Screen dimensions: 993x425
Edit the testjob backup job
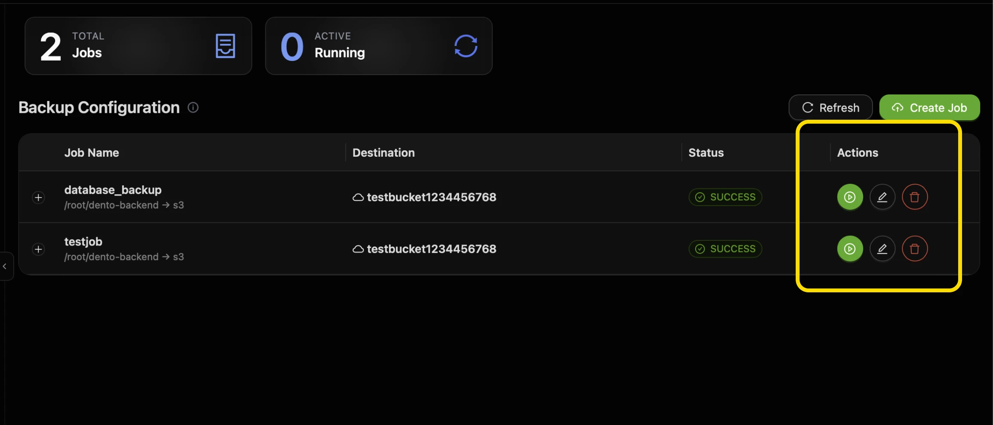[x=882, y=249]
